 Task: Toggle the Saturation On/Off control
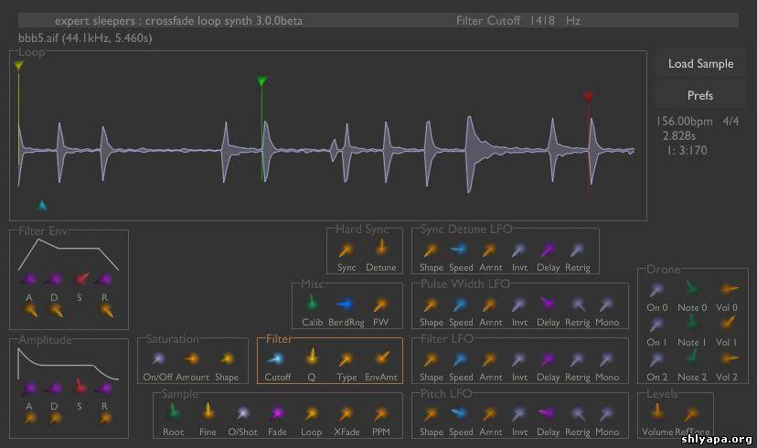pyautogui.click(x=159, y=359)
